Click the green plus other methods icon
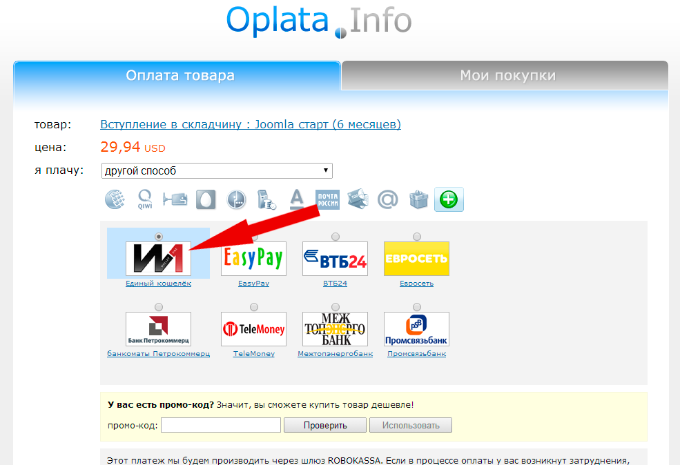Screen dimensions: 680x465 [x=449, y=200]
